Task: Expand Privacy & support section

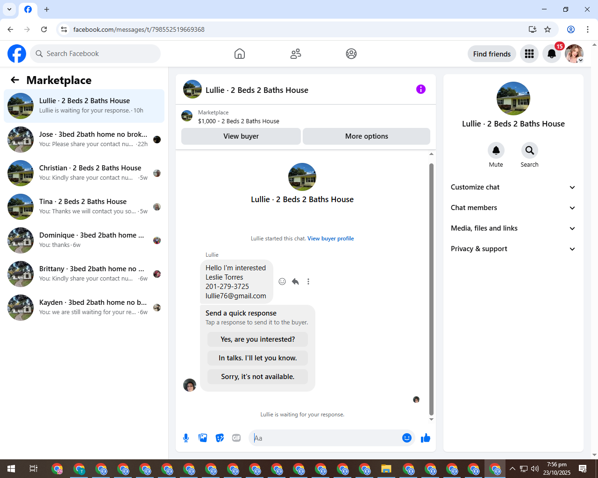Action: (513, 249)
